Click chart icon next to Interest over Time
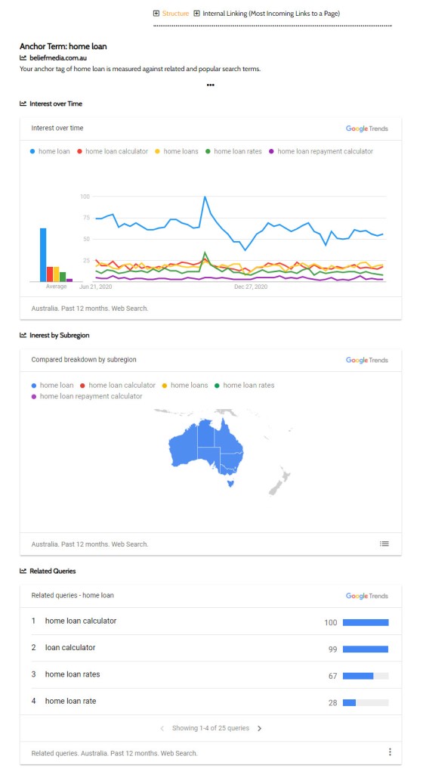Screen dimensions: 423x781 coord(23,104)
